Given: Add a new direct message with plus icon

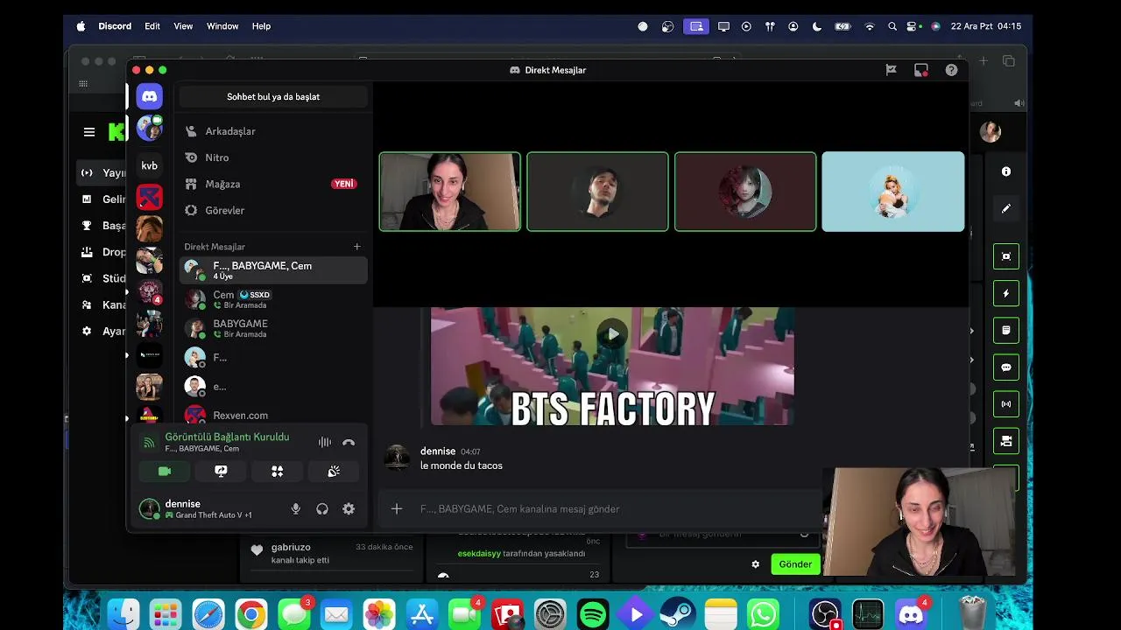Looking at the screenshot, I should coord(356,247).
